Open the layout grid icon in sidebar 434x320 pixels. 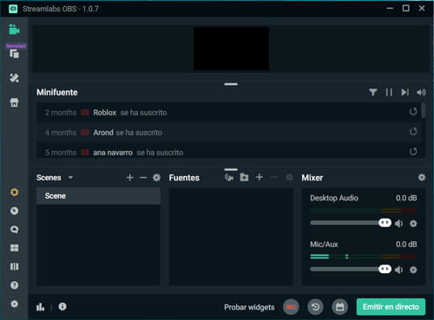[x=14, y=248]
